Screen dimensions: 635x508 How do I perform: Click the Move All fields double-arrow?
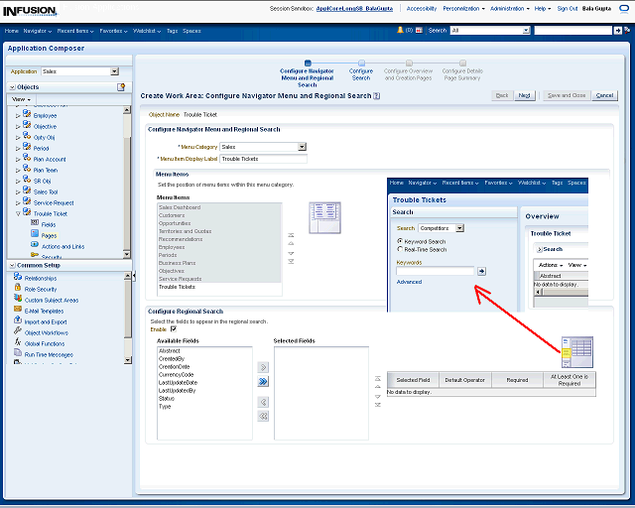[263, 380]
